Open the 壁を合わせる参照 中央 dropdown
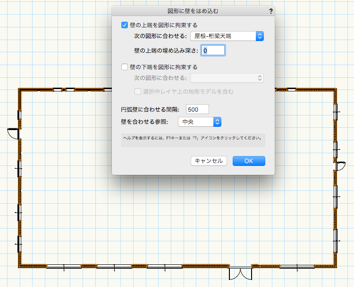 click(x=200, y=122)
